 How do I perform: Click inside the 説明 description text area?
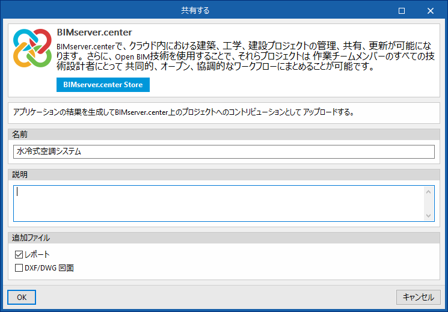click(x=218, y=203)
